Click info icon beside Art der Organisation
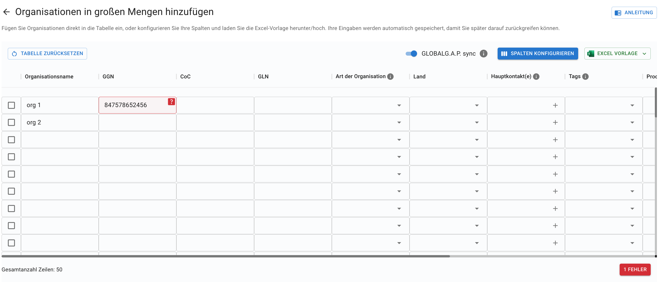This screenshot has height=282, width=659. coord(390,77)
